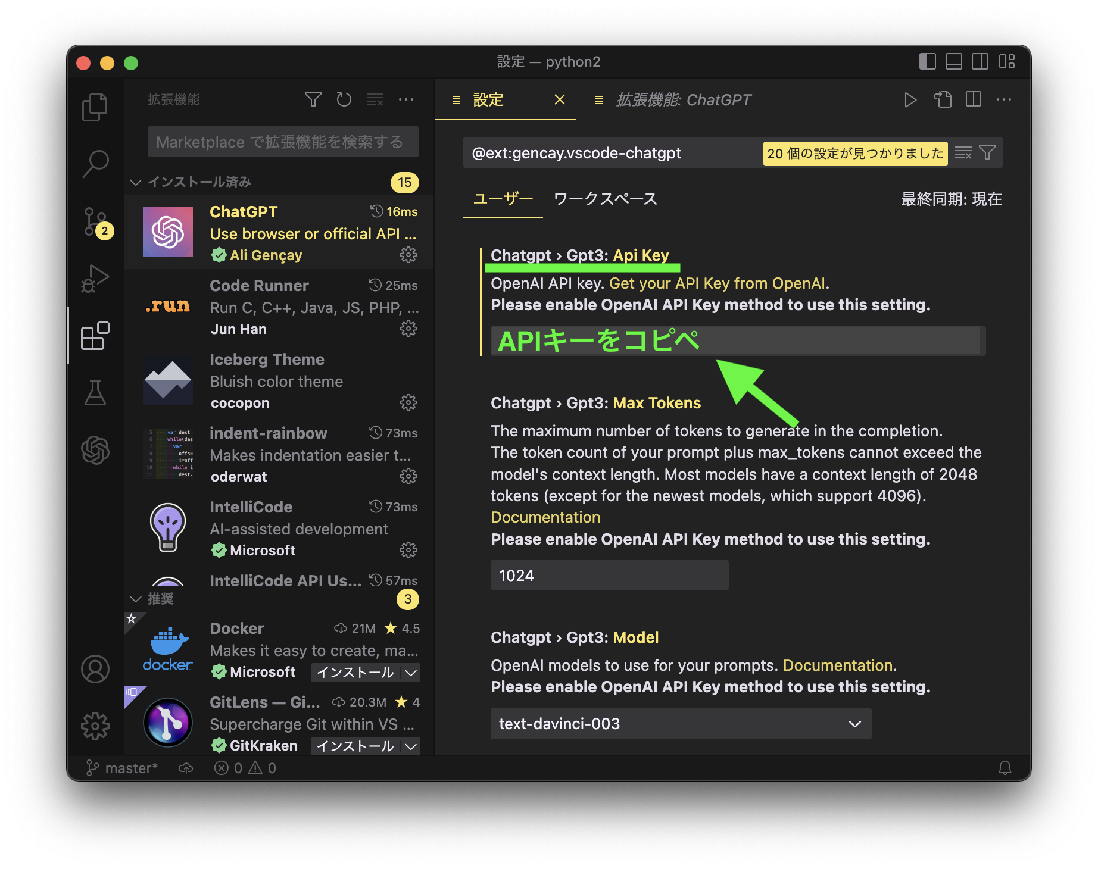The width and height of the screenshot is (1098, 869).
Task: Open the Accounts menu icon
Action: pos(95,669)
